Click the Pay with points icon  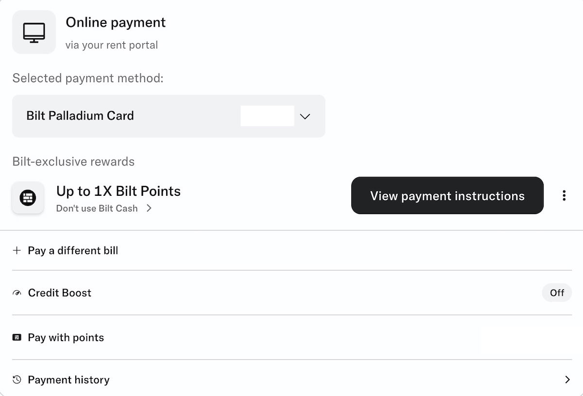[x=17, y=338]
